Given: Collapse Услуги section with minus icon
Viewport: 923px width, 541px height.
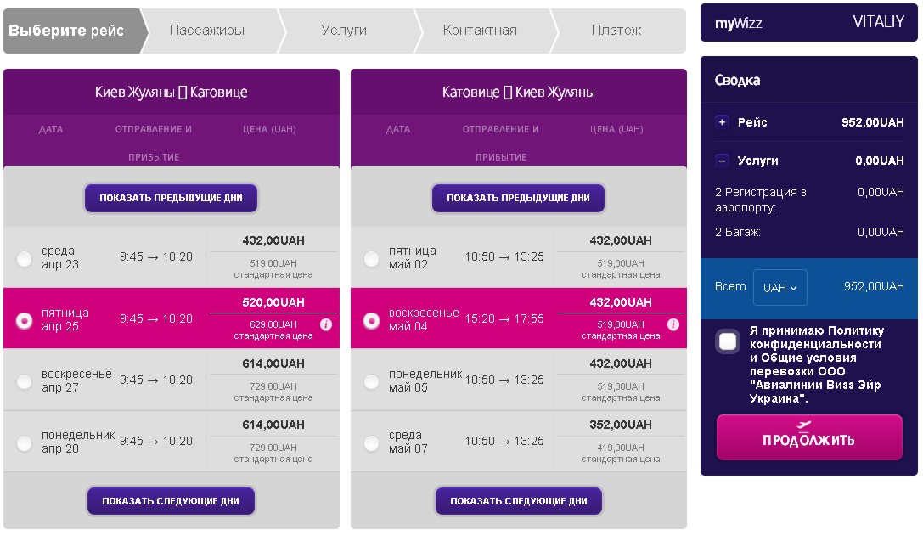Looking at the screenshot, I should point(722,161).
